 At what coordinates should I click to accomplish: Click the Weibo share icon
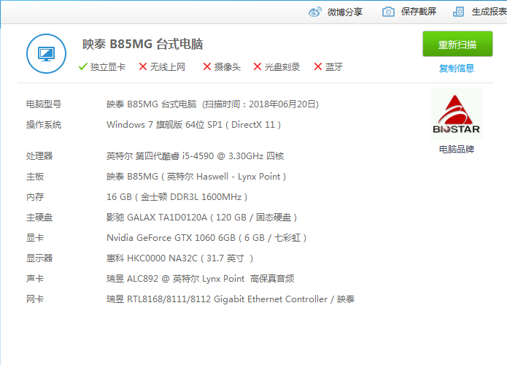click(x=315, y=12)
